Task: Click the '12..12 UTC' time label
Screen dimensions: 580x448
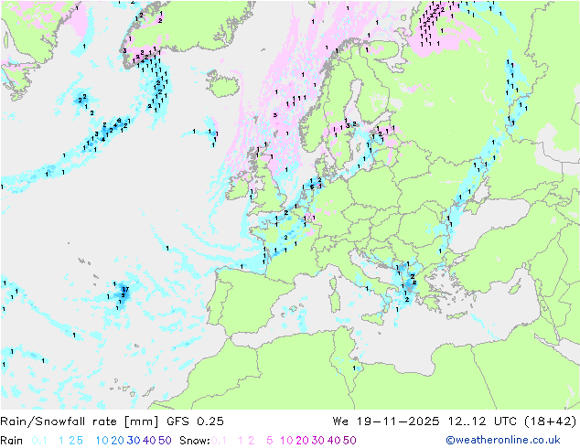Action: pyautogui.click(x=483, y=421)
